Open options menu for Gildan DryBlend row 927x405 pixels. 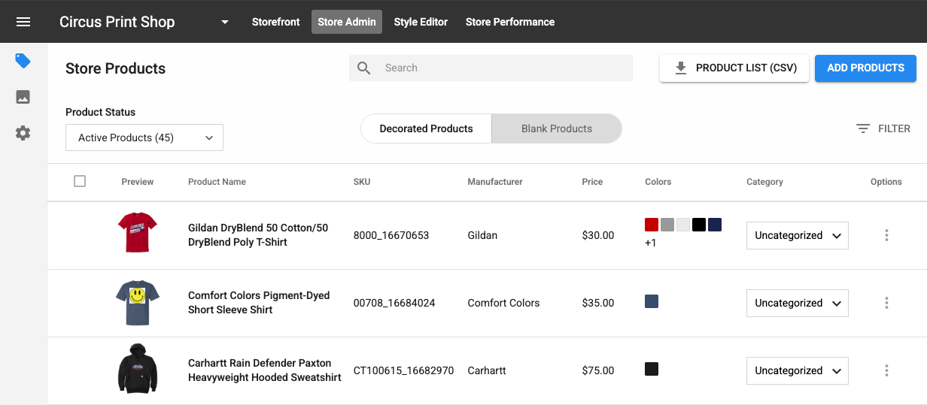tap(886, 235)
